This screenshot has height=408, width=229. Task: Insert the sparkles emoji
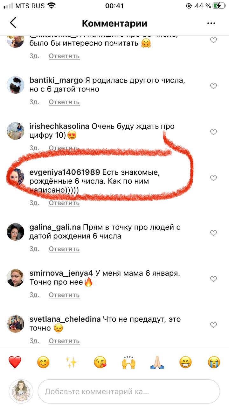72,362
